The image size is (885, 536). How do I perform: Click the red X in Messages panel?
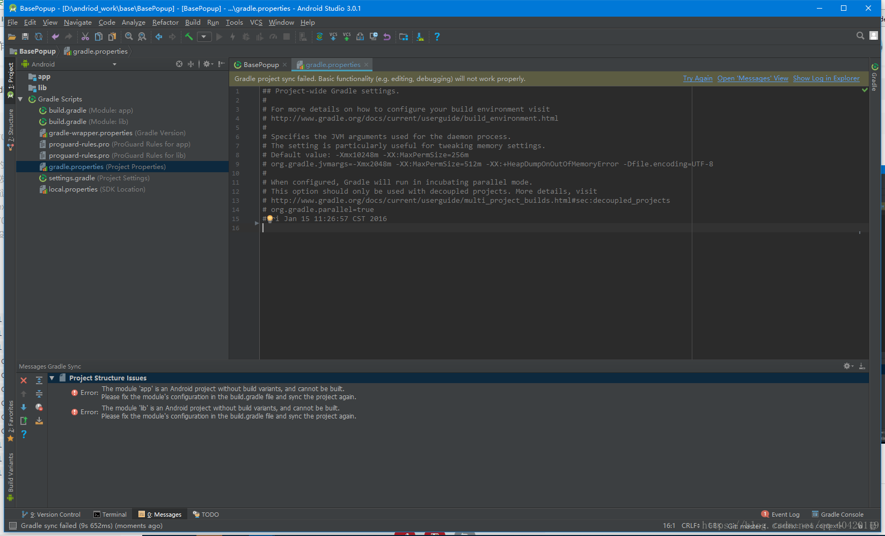point(24,380)
